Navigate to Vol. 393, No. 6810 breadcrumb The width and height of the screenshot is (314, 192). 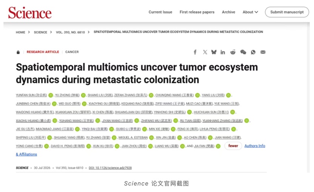[x=70, y=32]
